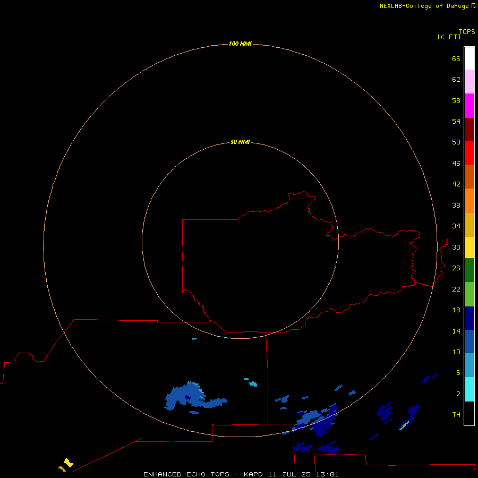This screenshot has height=478, width=478.
Task: Click the 66 legend value
Action: pos(456,58)
